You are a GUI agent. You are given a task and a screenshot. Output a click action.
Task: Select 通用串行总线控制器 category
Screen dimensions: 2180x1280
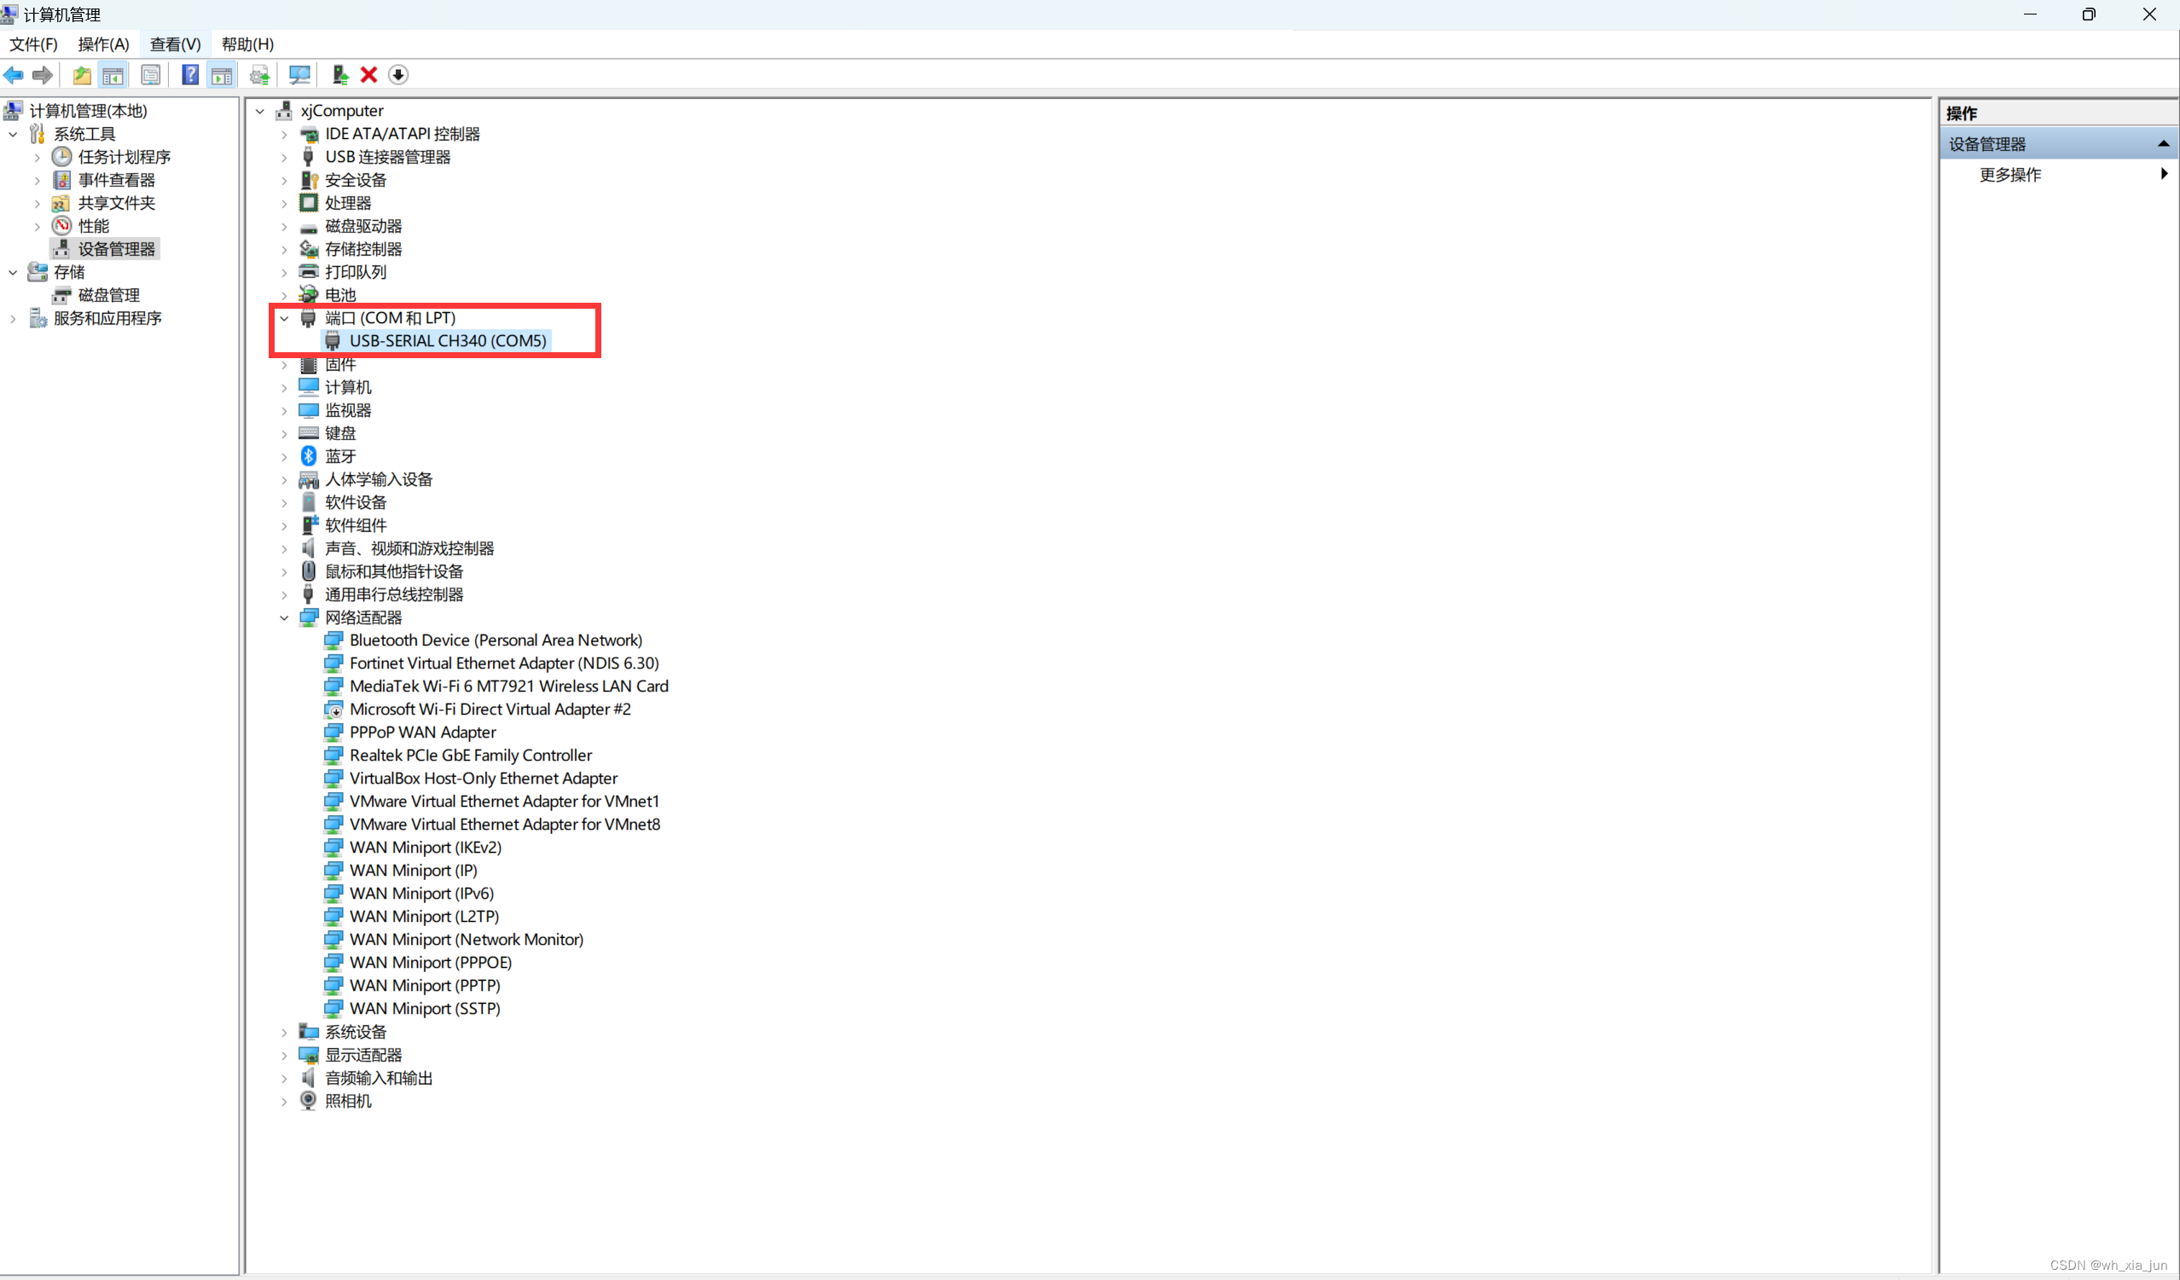click(x=395, y=594)
